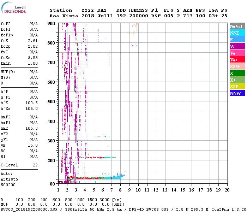This screenshot has height=212, width=247.
Task: Click the time value 200000
Action: tap(139, 16)
